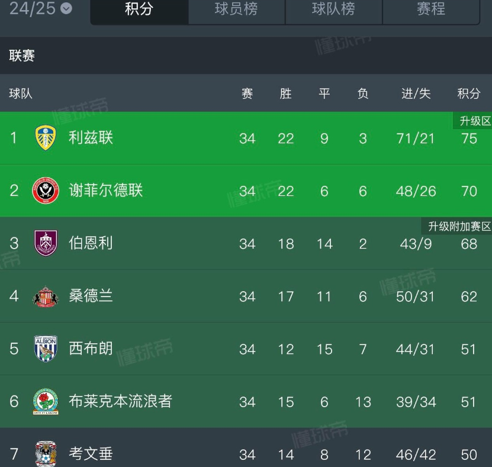This screenshot has width=492, height=467.
Task: Click the Coventry City club crest
Action: point(45,453)
